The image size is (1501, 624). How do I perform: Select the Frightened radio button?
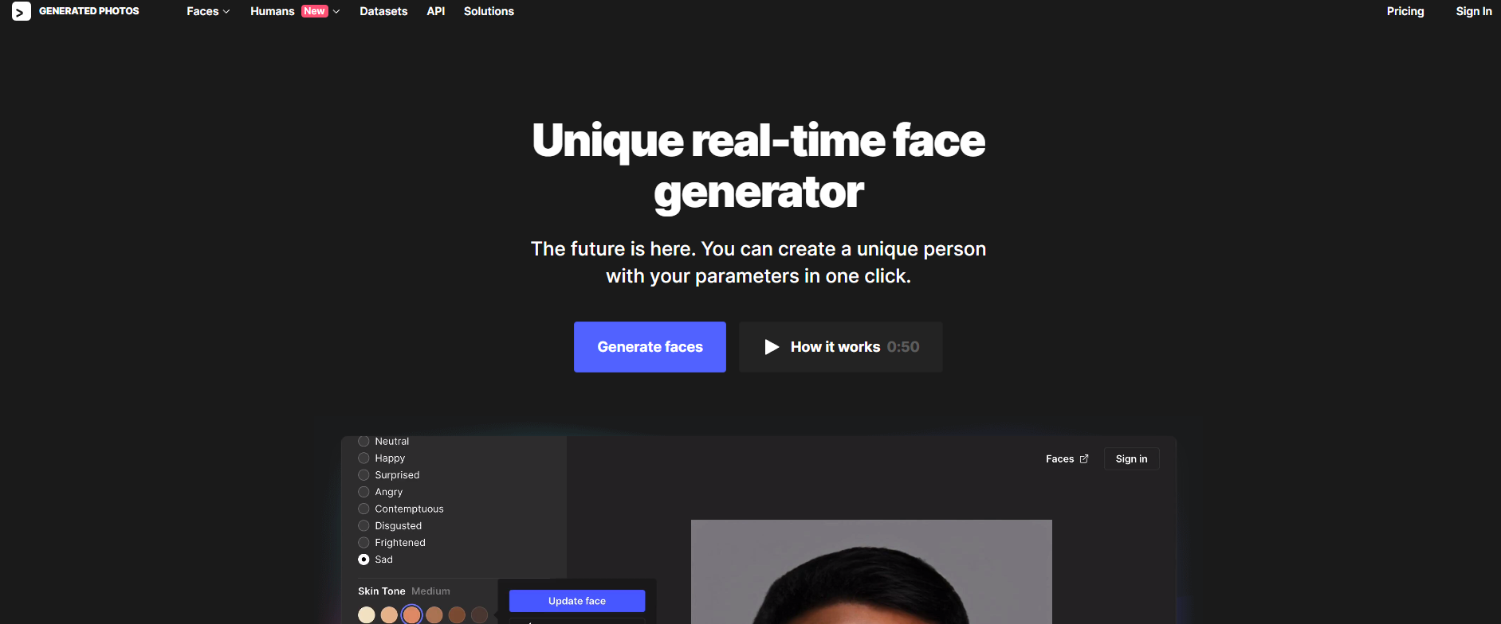[x=363, y=543]
